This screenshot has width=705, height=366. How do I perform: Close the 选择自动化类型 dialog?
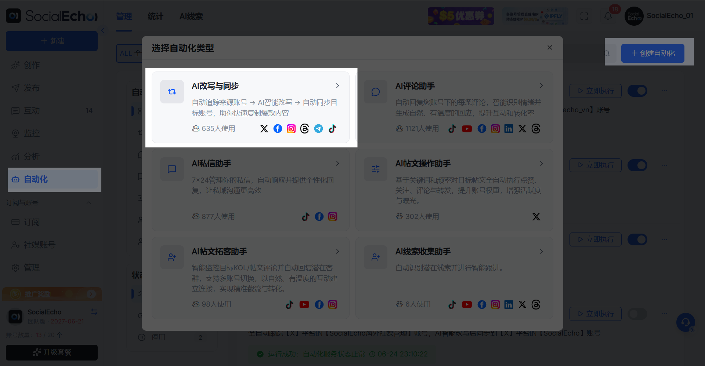coord(550,48)
